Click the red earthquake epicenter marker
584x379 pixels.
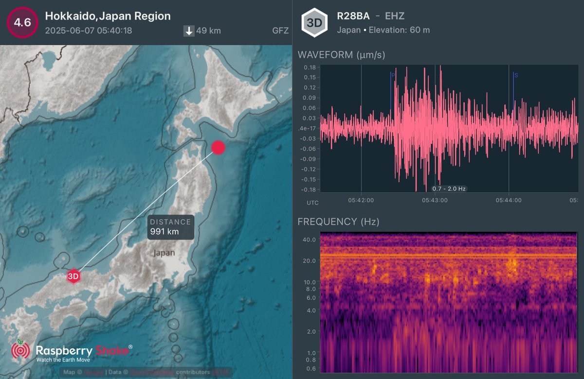tap(219, 147)
